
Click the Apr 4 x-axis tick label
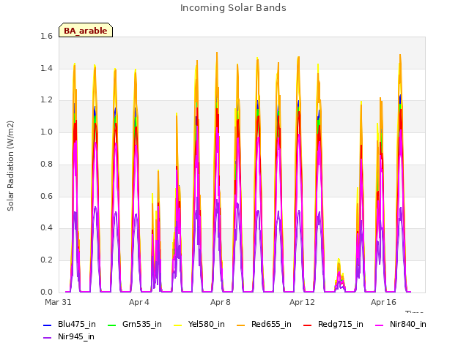point(139,302)
